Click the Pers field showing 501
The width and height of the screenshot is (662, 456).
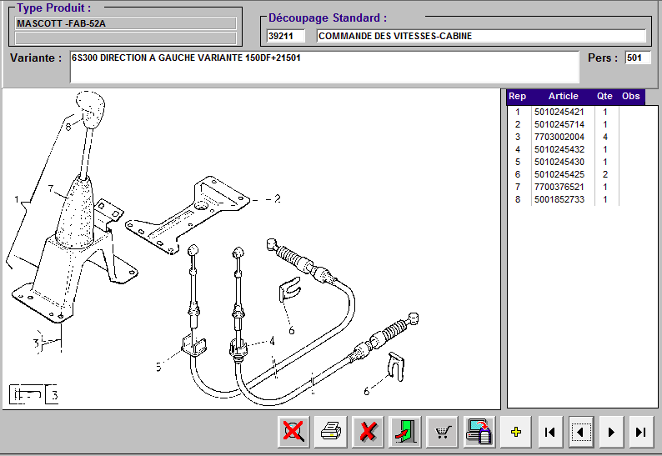pyautogui.click(x=638, y=58)
